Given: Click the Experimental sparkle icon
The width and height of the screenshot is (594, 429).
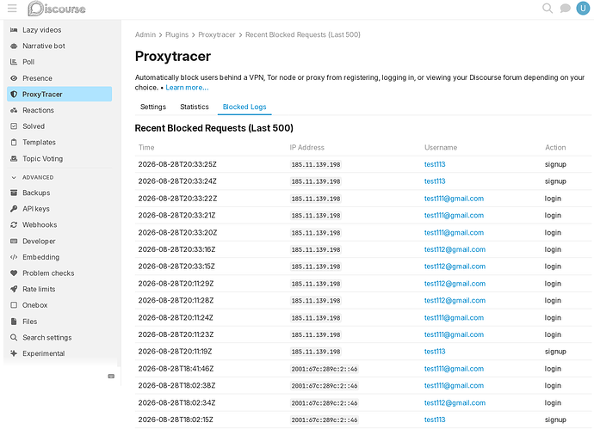Looking at the screenshot, I should [x=14, y=353].
